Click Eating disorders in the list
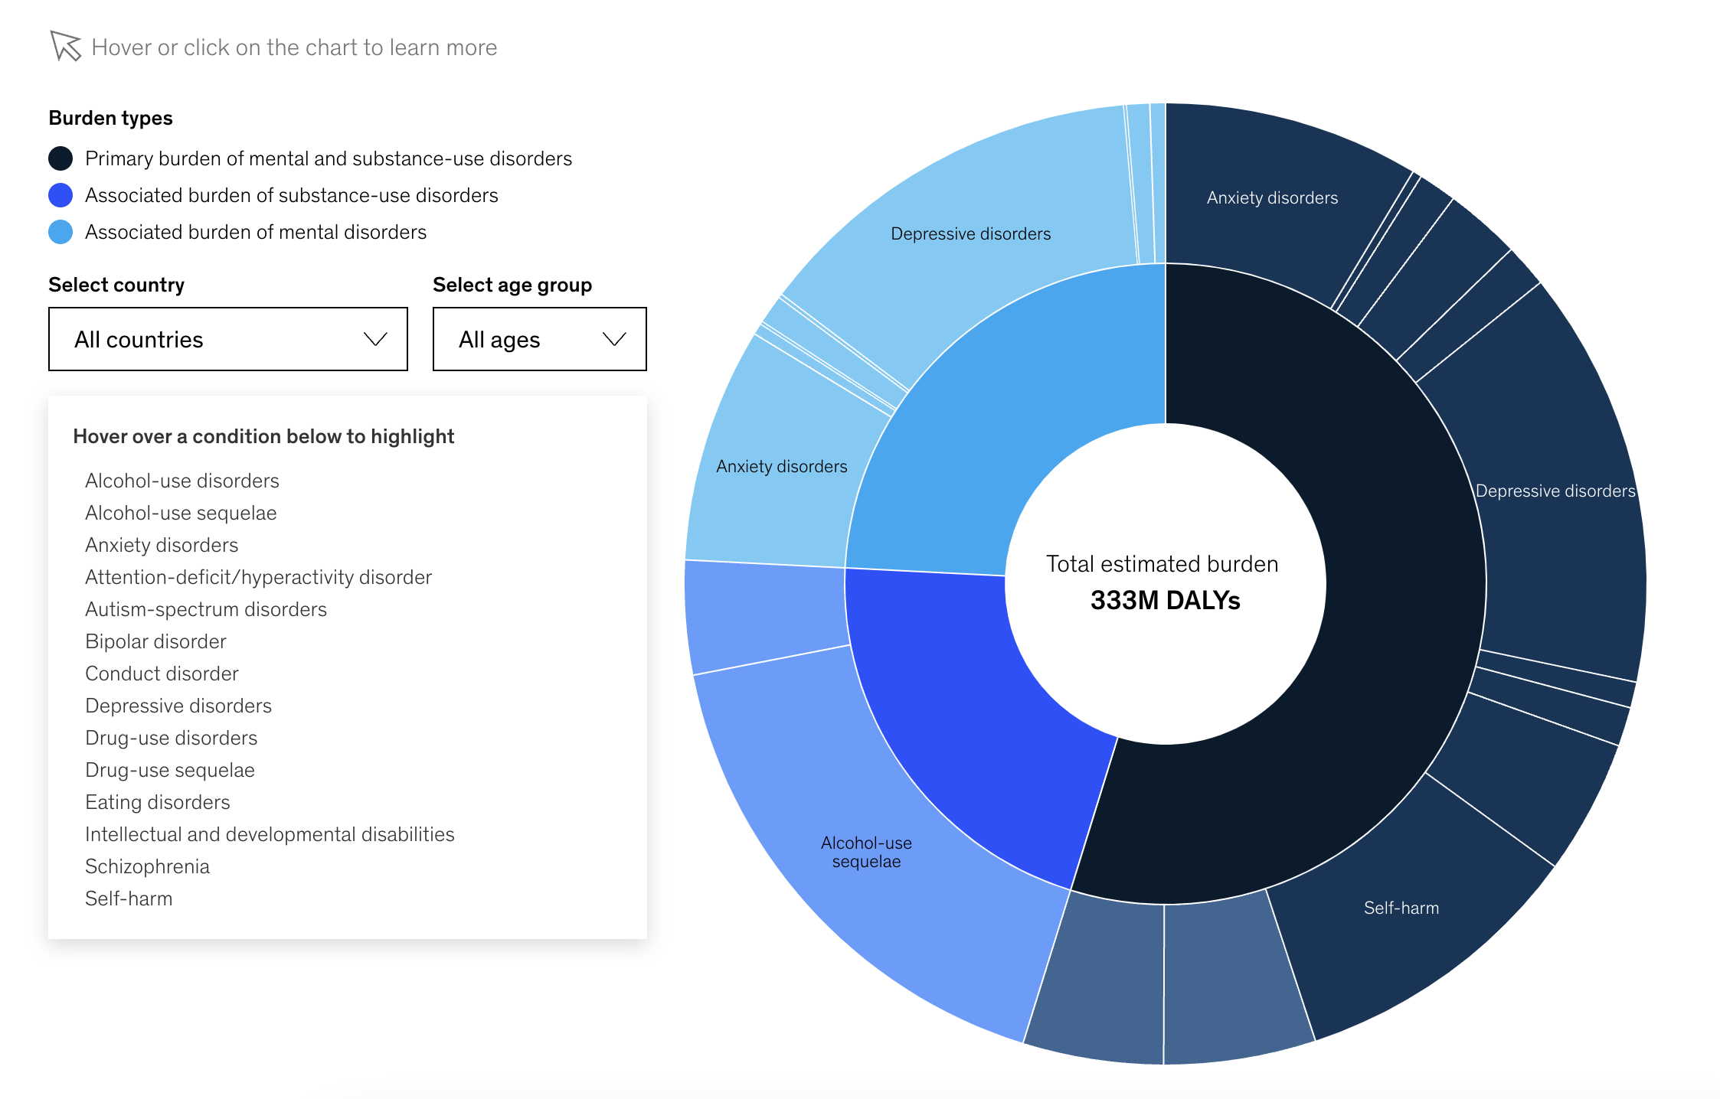 tap(158, 802)
